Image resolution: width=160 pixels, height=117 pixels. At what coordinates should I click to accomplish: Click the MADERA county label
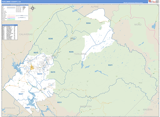tap(148, 110)
